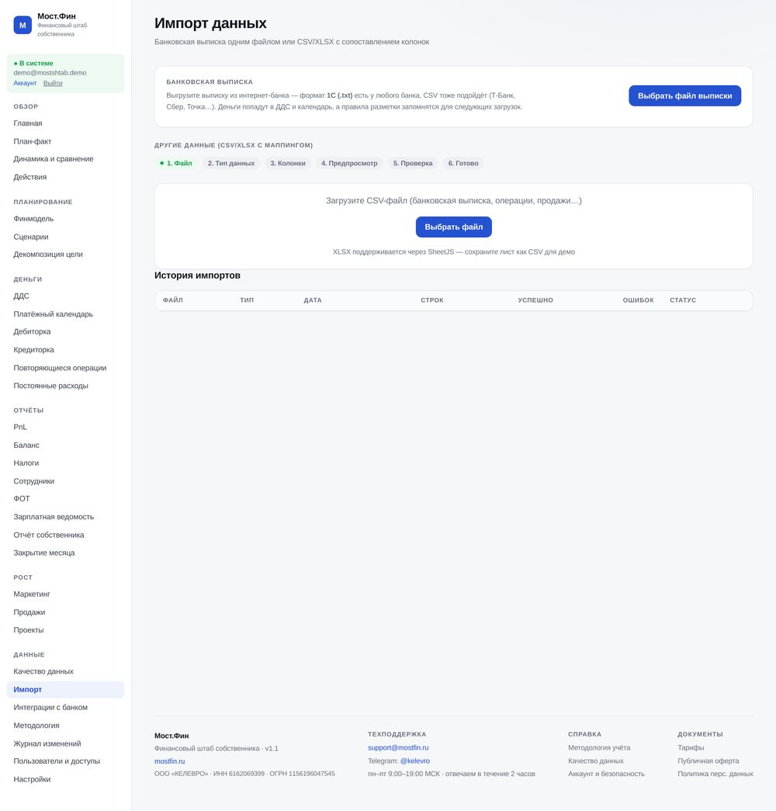Open footer link Методология учёта

[x=599, y=748]
